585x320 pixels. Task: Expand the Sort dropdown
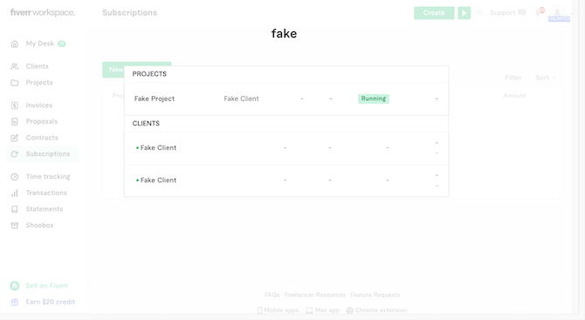coord(546,78)
